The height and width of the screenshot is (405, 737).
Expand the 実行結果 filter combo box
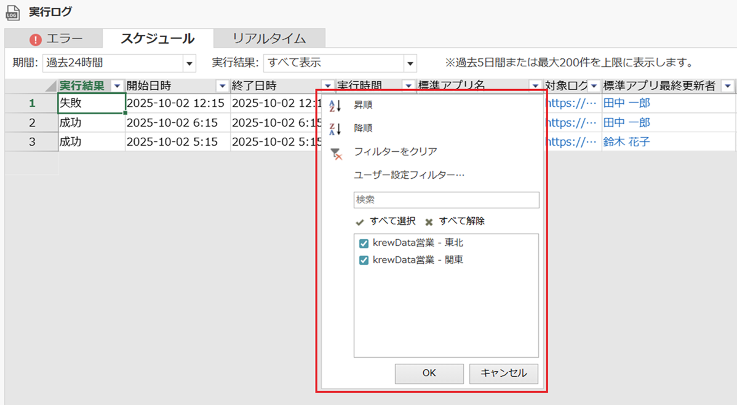[410, 63]
